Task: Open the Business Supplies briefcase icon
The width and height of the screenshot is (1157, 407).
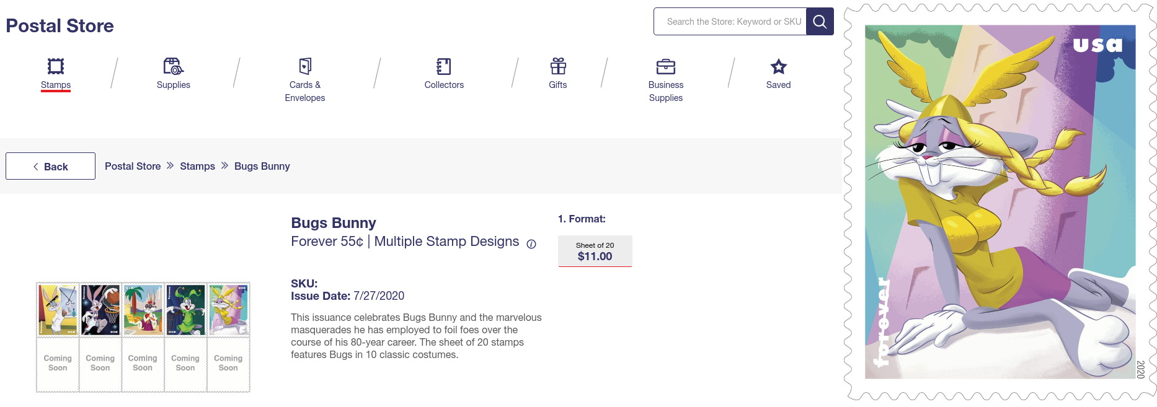Action: pyautogui.click(x=665, y=66)
